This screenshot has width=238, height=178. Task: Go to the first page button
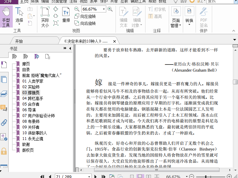coord(42,176)
